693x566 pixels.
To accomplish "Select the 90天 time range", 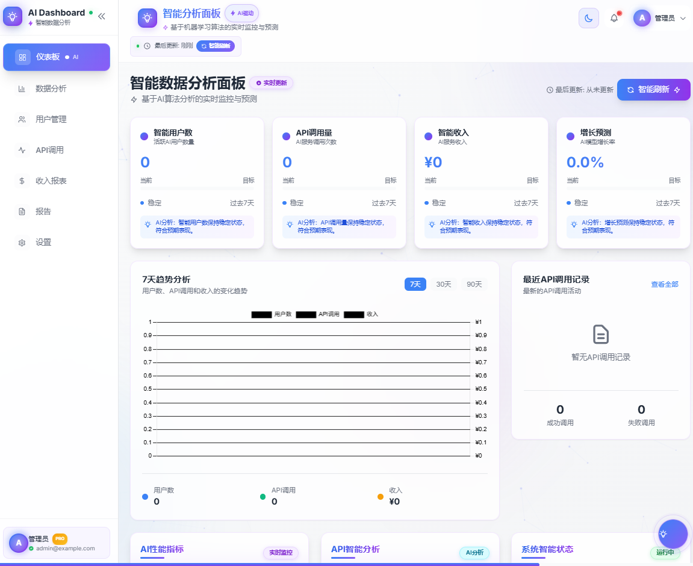I will 474,284.
